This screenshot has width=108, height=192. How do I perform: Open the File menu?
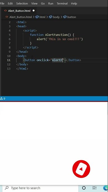(2, 3)
